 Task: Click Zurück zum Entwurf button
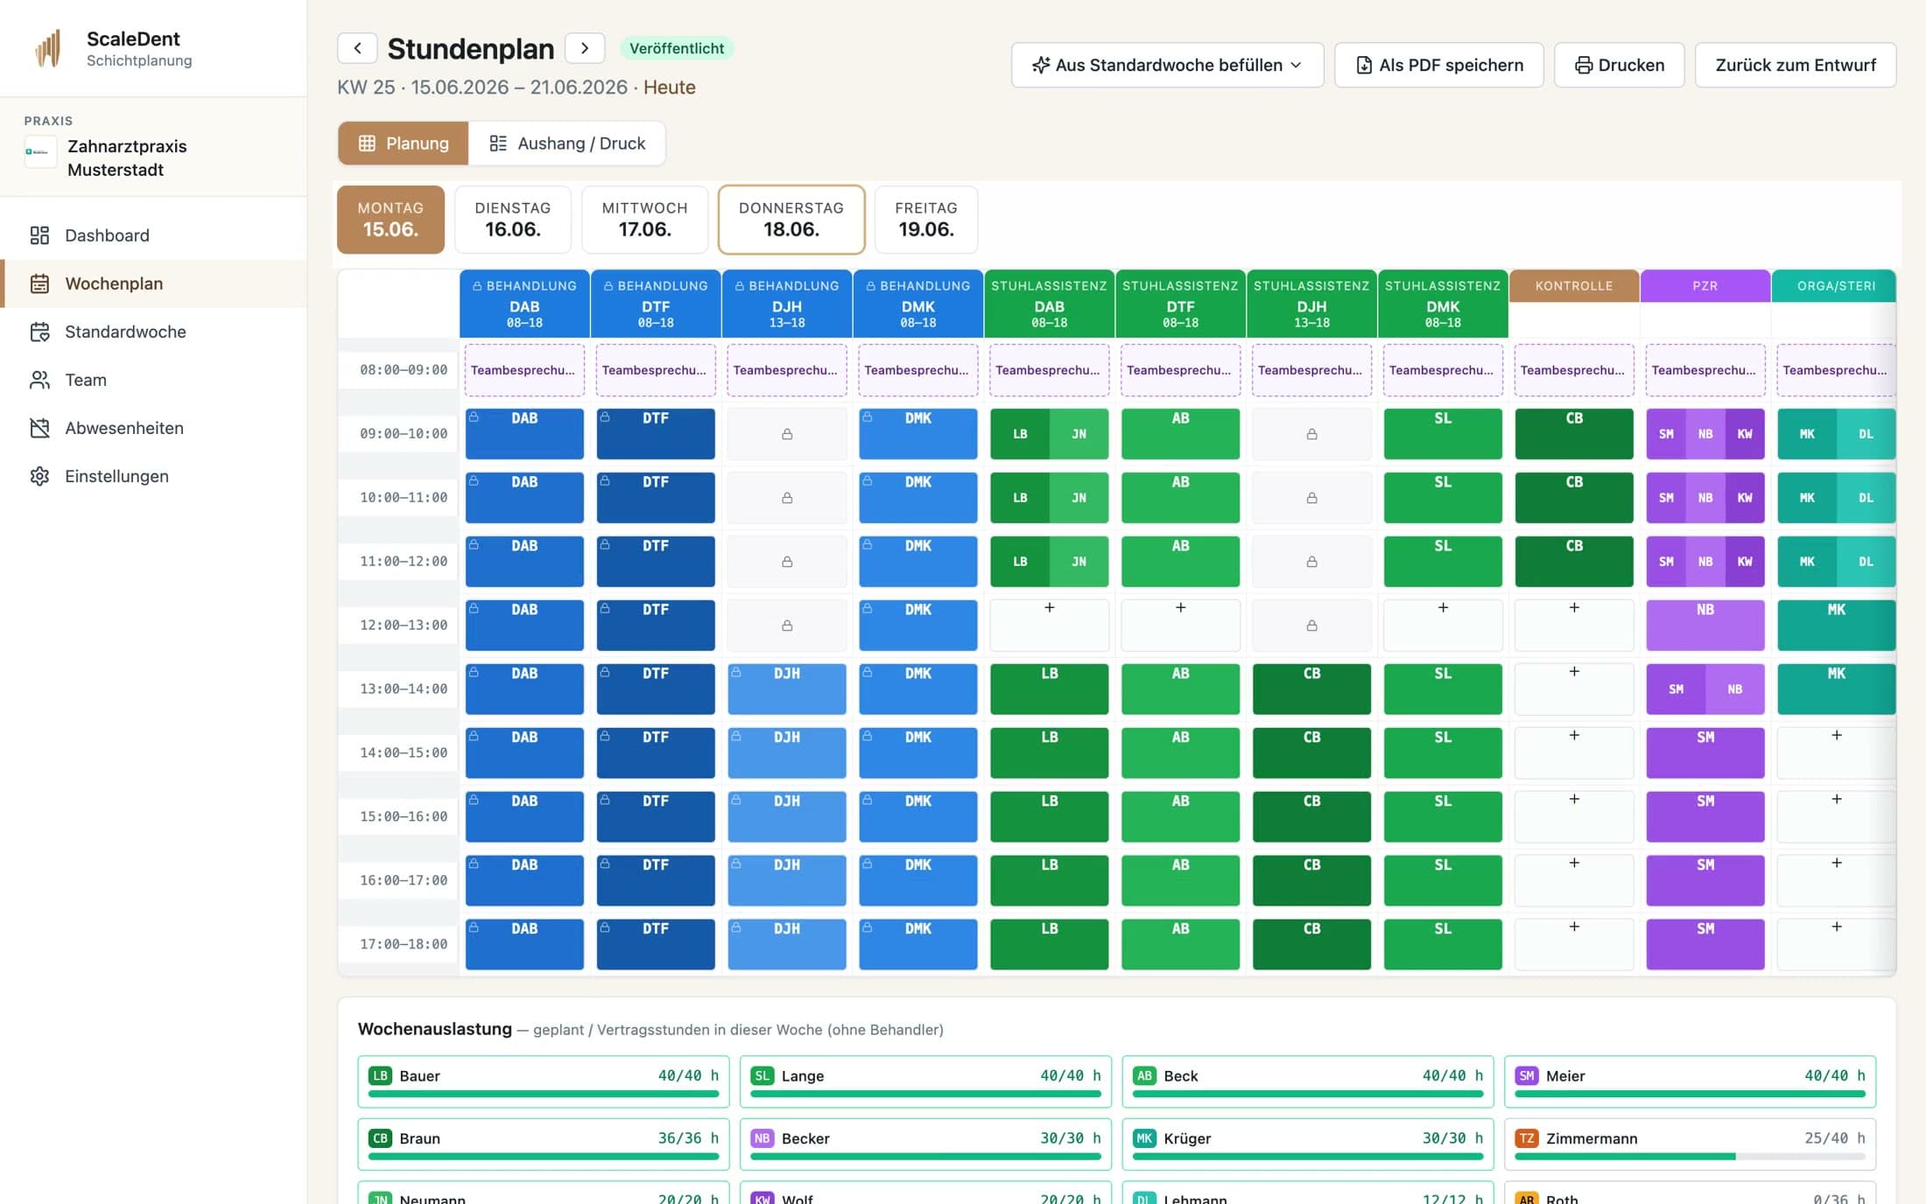click(x=1796, y=65)
